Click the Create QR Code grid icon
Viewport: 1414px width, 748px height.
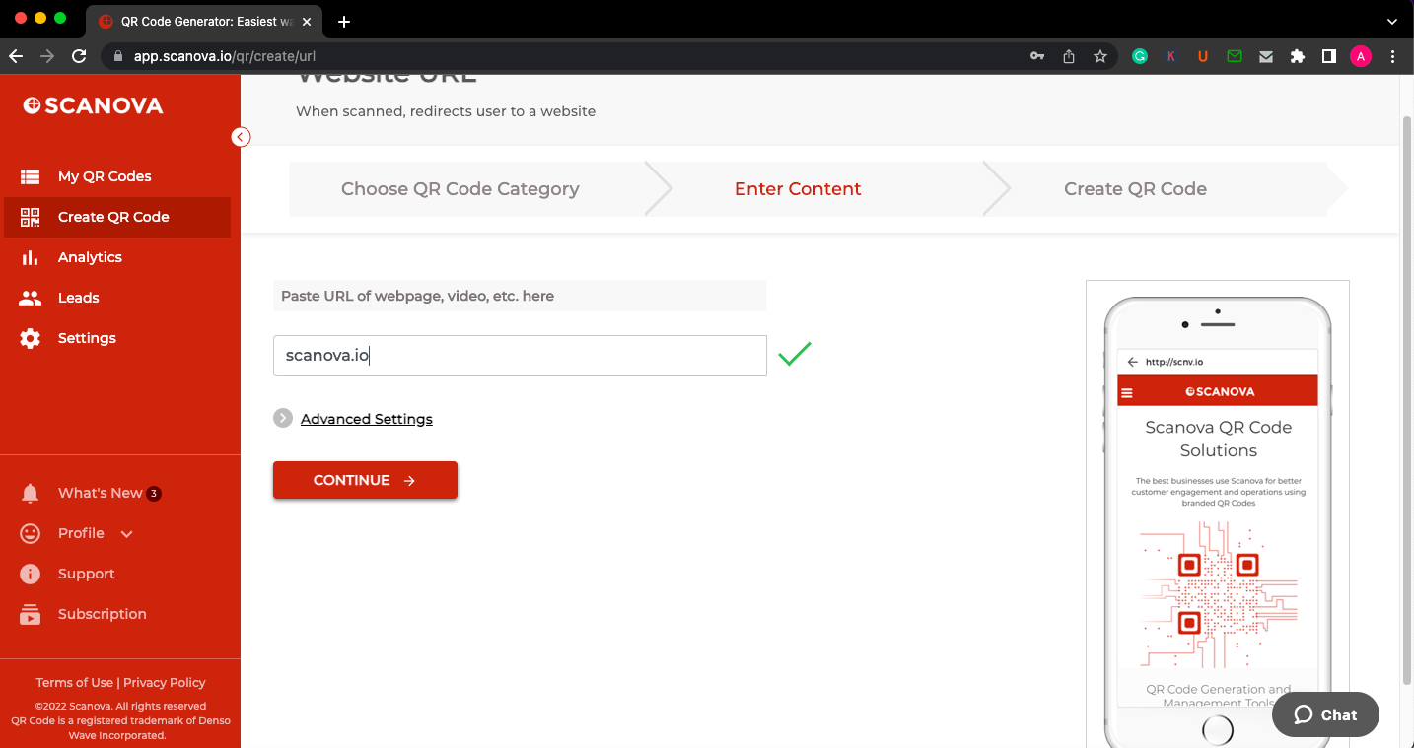[x=31, y=217]
